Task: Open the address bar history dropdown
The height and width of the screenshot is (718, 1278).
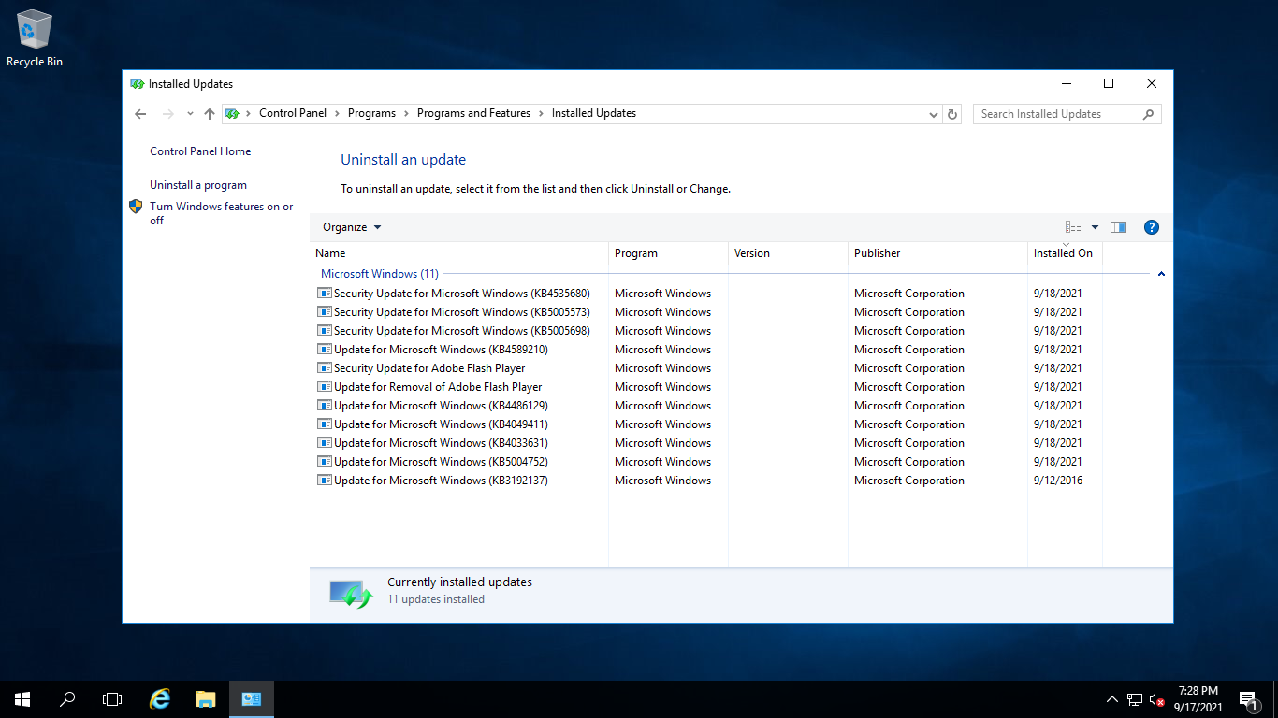Action: (934, 114)
